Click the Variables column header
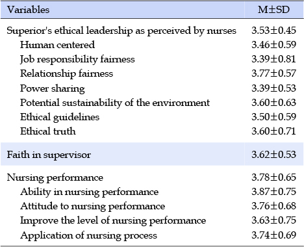The image size is (304, 247). [28, 10]
